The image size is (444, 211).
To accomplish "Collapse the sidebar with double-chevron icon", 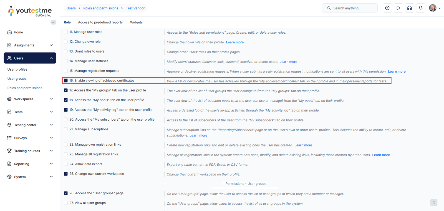I will pos(53,22).
